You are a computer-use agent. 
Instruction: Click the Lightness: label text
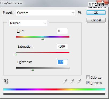25,62
